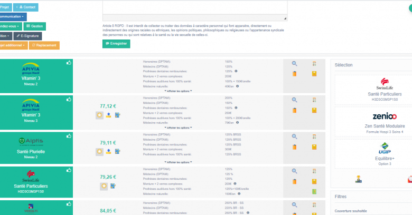Click the orange Replacement button
The image size is (412, 215).
(44, 45)
